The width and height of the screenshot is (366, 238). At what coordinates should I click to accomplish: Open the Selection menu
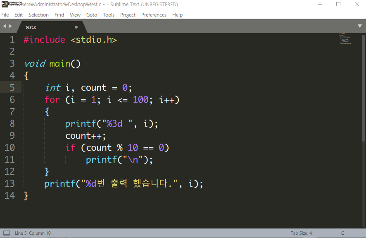coord(38,15)
